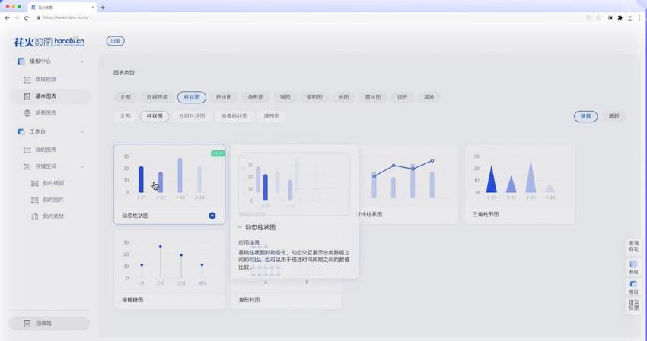Open a new browser tab with plus icon
647x341 pixels.
103,8
